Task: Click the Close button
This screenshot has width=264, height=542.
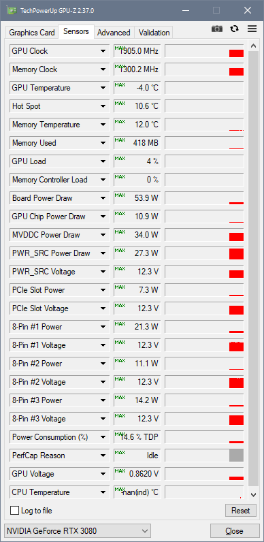Action: 235,531
